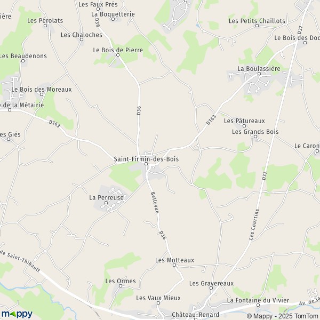Select the Les Petits Chaillots marker

click(257, 26)
